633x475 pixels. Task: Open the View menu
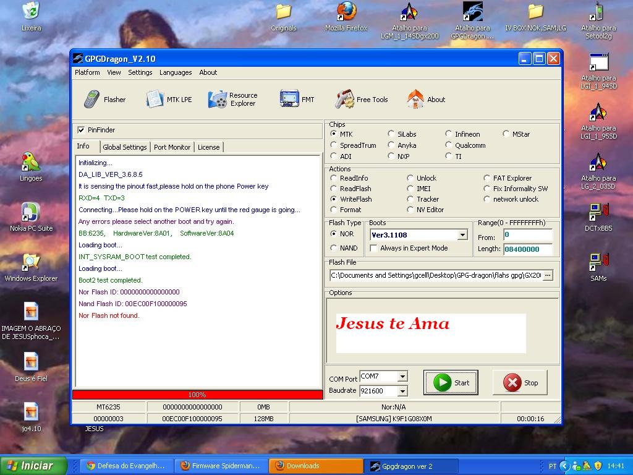point(114,72)
